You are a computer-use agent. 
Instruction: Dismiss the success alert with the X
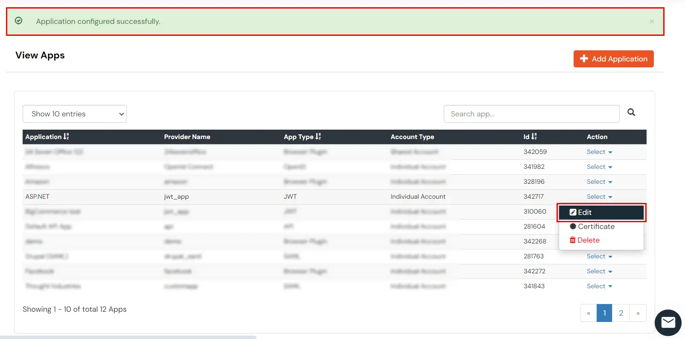point(652,21)
